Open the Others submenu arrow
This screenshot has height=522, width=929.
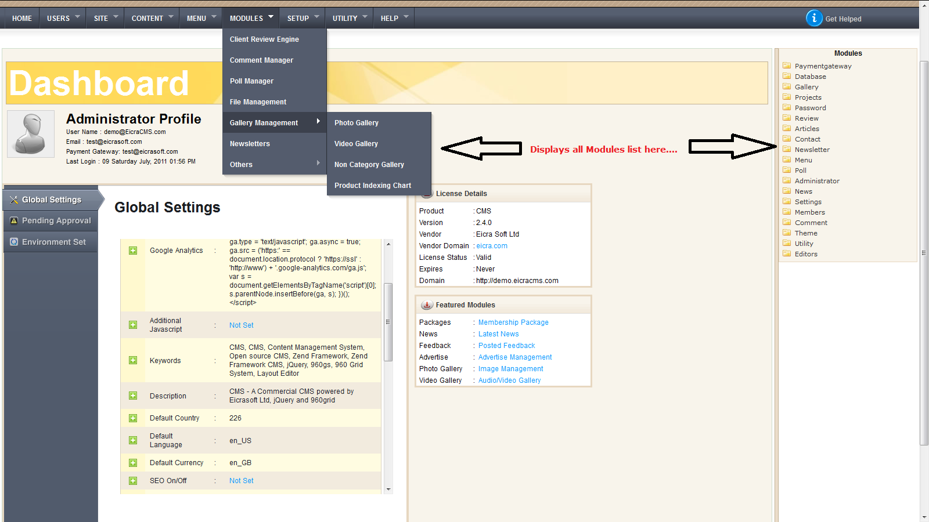(x=318, y=164)
